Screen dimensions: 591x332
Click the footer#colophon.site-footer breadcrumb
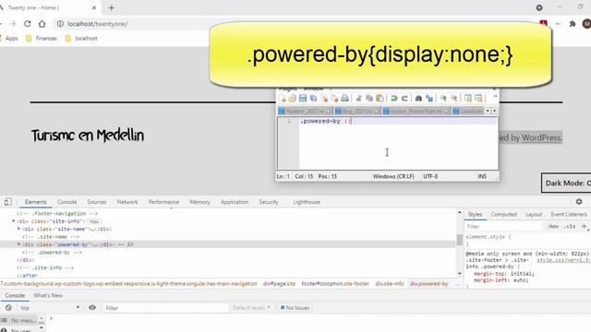[335, 283]
